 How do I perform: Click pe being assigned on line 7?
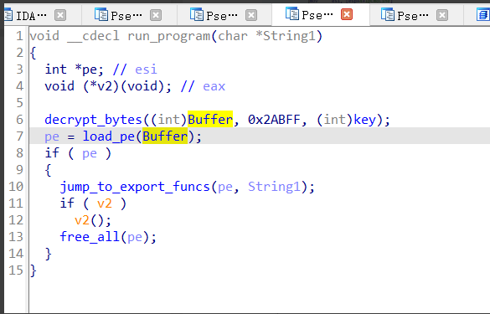click(52, 137)
